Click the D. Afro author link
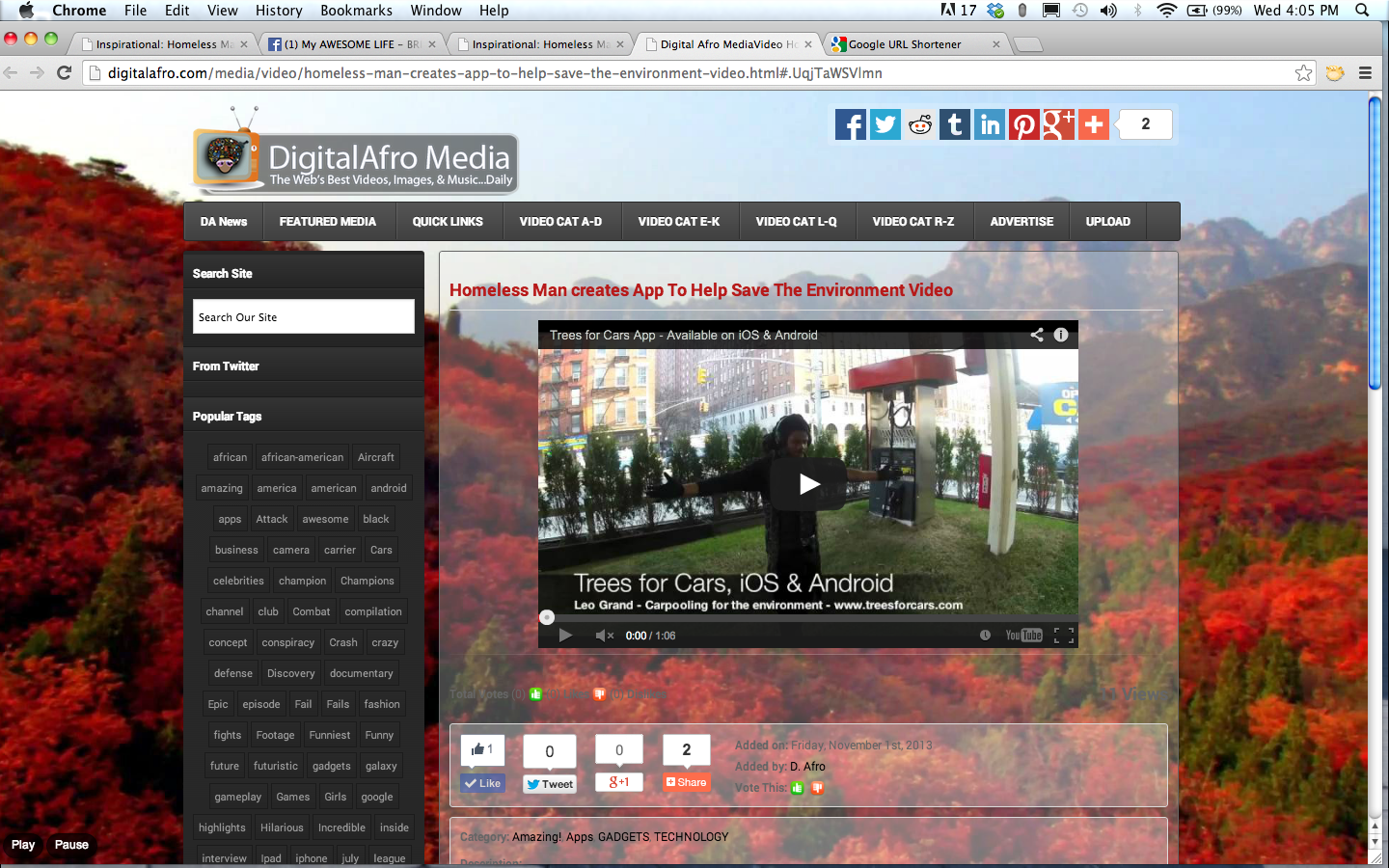The width and height of the screenshot is (1389, 868). tap(808, 767)
